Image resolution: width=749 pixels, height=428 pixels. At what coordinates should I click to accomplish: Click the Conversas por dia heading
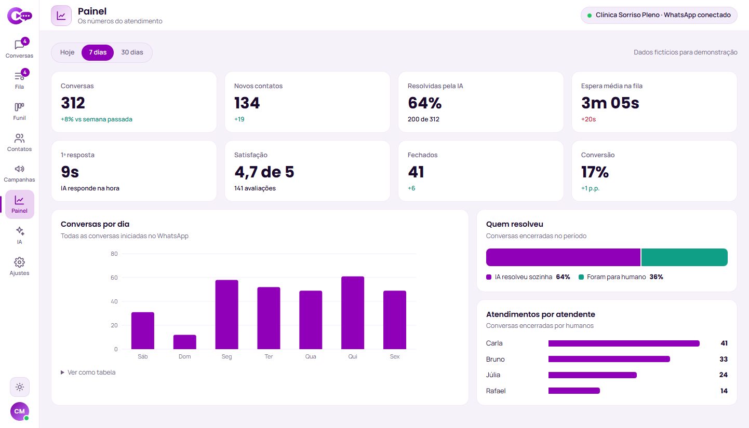(95, 224)
